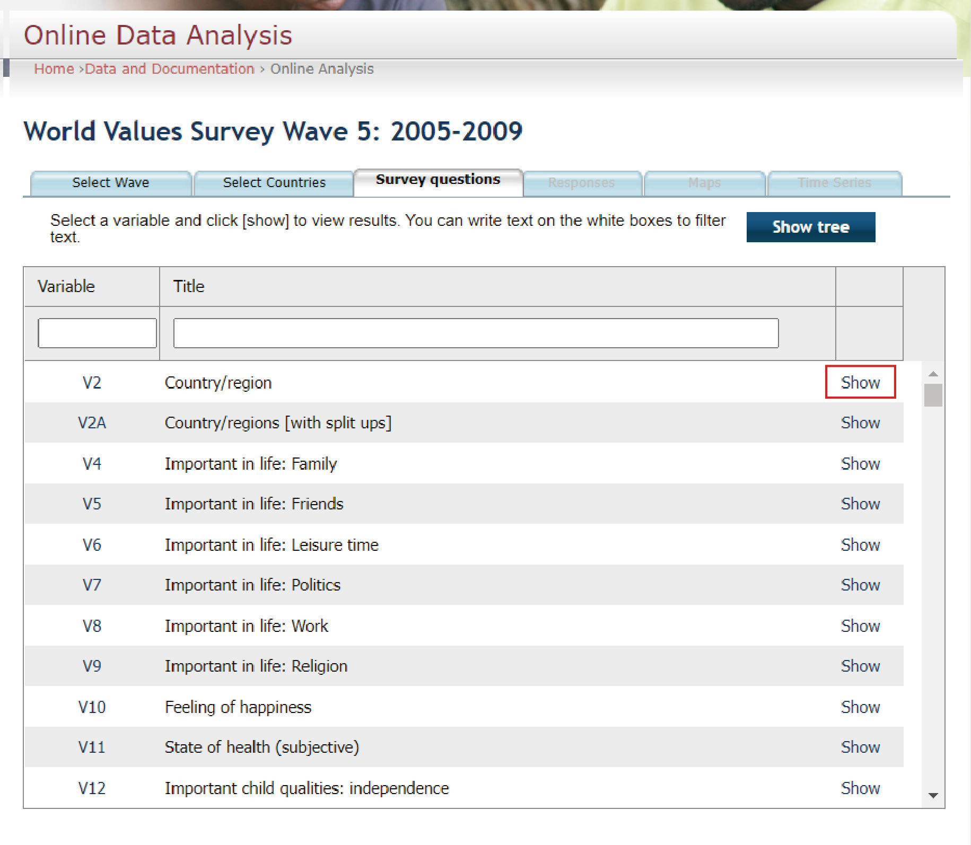971x845 pixels.
Task: Show results for V9 Religion
Action: 860,666
